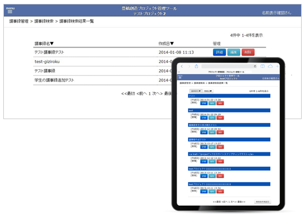Tap the 議事録管理 breadcrumb on the tablet
The width and height of the screenshot is (305, 215).
pos(185,83)
